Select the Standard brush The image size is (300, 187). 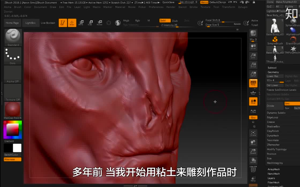(12, 37)
